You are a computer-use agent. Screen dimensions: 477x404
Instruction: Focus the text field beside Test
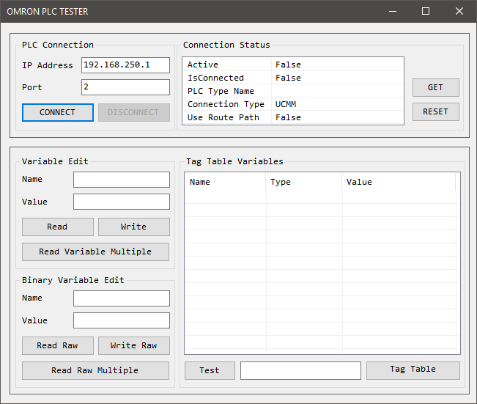300,370
